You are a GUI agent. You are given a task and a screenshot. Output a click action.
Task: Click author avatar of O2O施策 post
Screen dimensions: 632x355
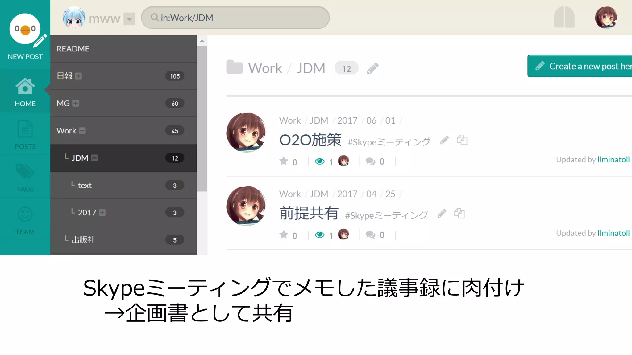tap(246, 133)
